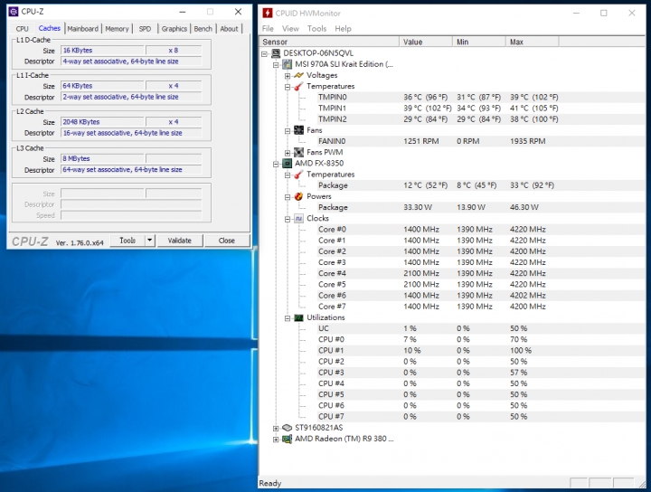Switch to the About tab
Screen dimensions: 651x492
(229, 29)
